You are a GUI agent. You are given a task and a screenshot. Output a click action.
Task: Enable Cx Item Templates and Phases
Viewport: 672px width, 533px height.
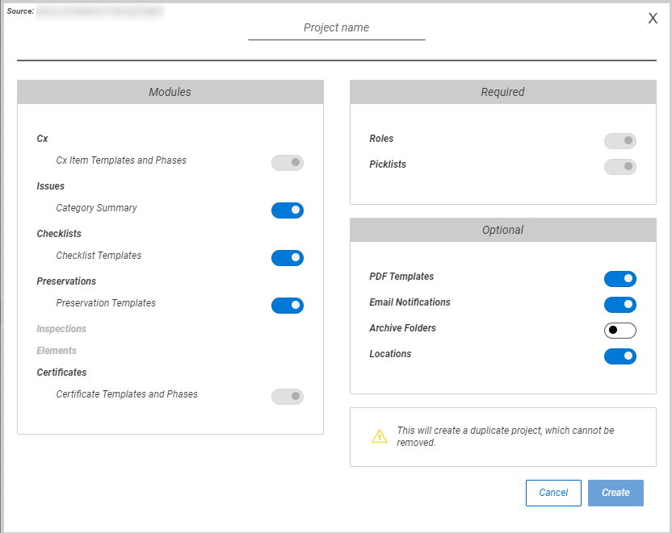288,163
